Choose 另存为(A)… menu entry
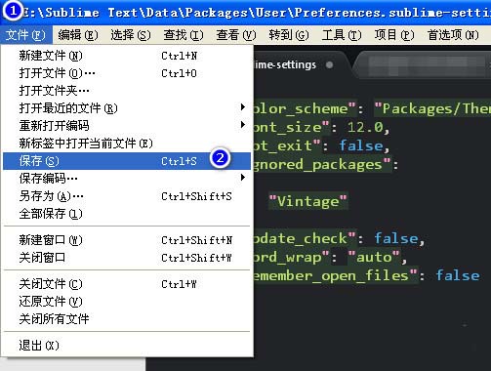The height and width of the screenshot is (371, 491). pos(127,196)
